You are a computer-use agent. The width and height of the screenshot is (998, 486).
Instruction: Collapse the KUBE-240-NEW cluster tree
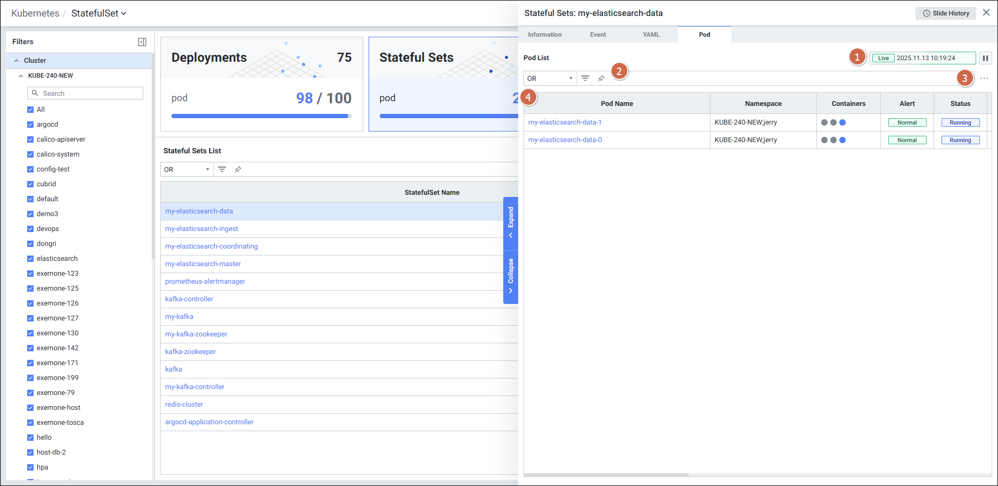coord(21,76)
